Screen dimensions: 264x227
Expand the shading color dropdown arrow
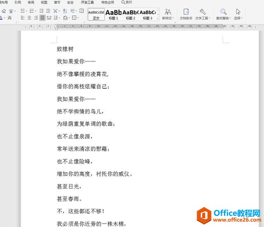pyautogui.click(x=69, y=18)
